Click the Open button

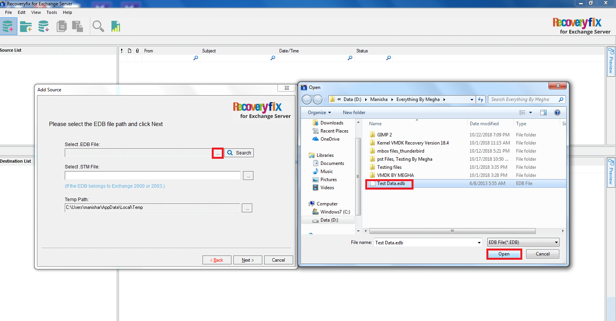[504, 254]
